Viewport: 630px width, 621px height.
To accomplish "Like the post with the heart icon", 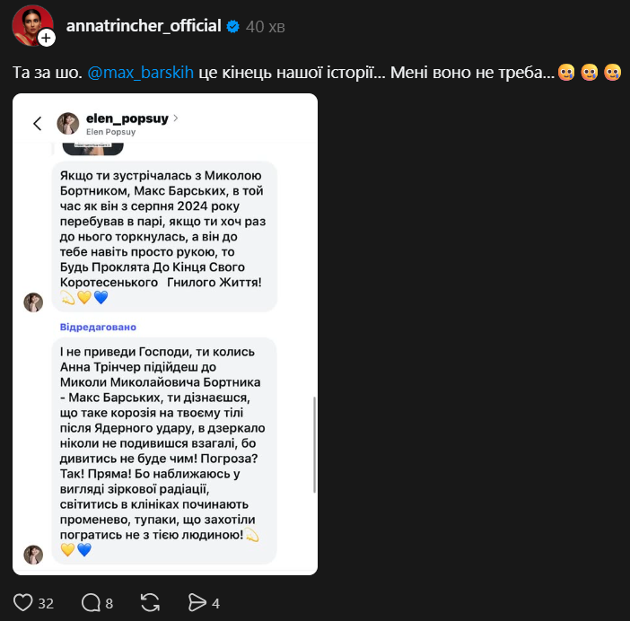I will [22, 602].
